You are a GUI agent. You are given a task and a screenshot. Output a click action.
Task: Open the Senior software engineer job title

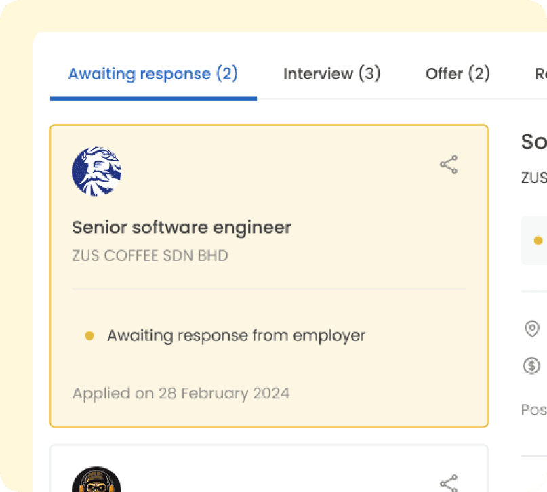[x=182, y=228]
